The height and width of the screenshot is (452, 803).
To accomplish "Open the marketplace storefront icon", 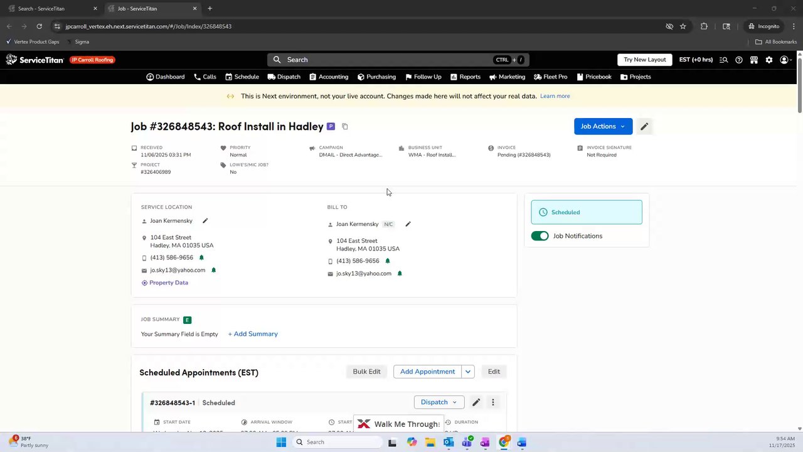I will [754, 60].
